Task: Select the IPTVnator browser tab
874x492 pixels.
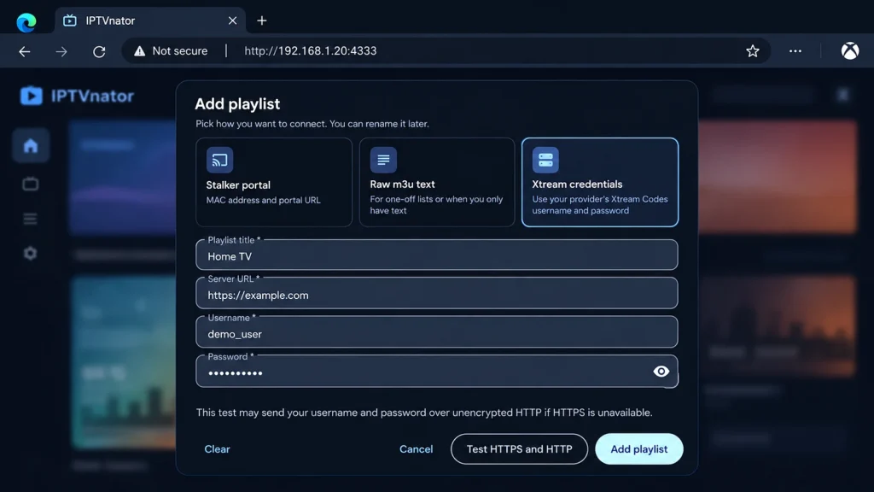Action: [x=150, y=20]
